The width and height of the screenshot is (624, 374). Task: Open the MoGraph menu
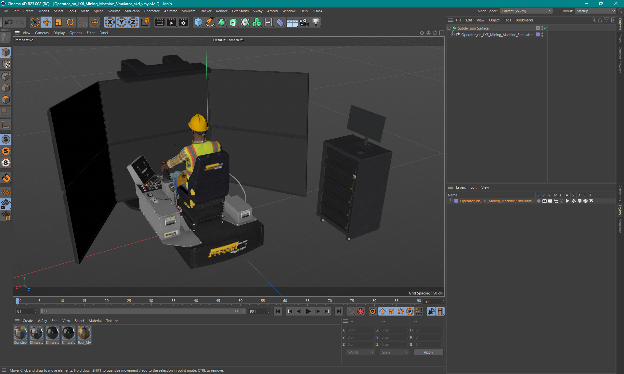point(132,11)
